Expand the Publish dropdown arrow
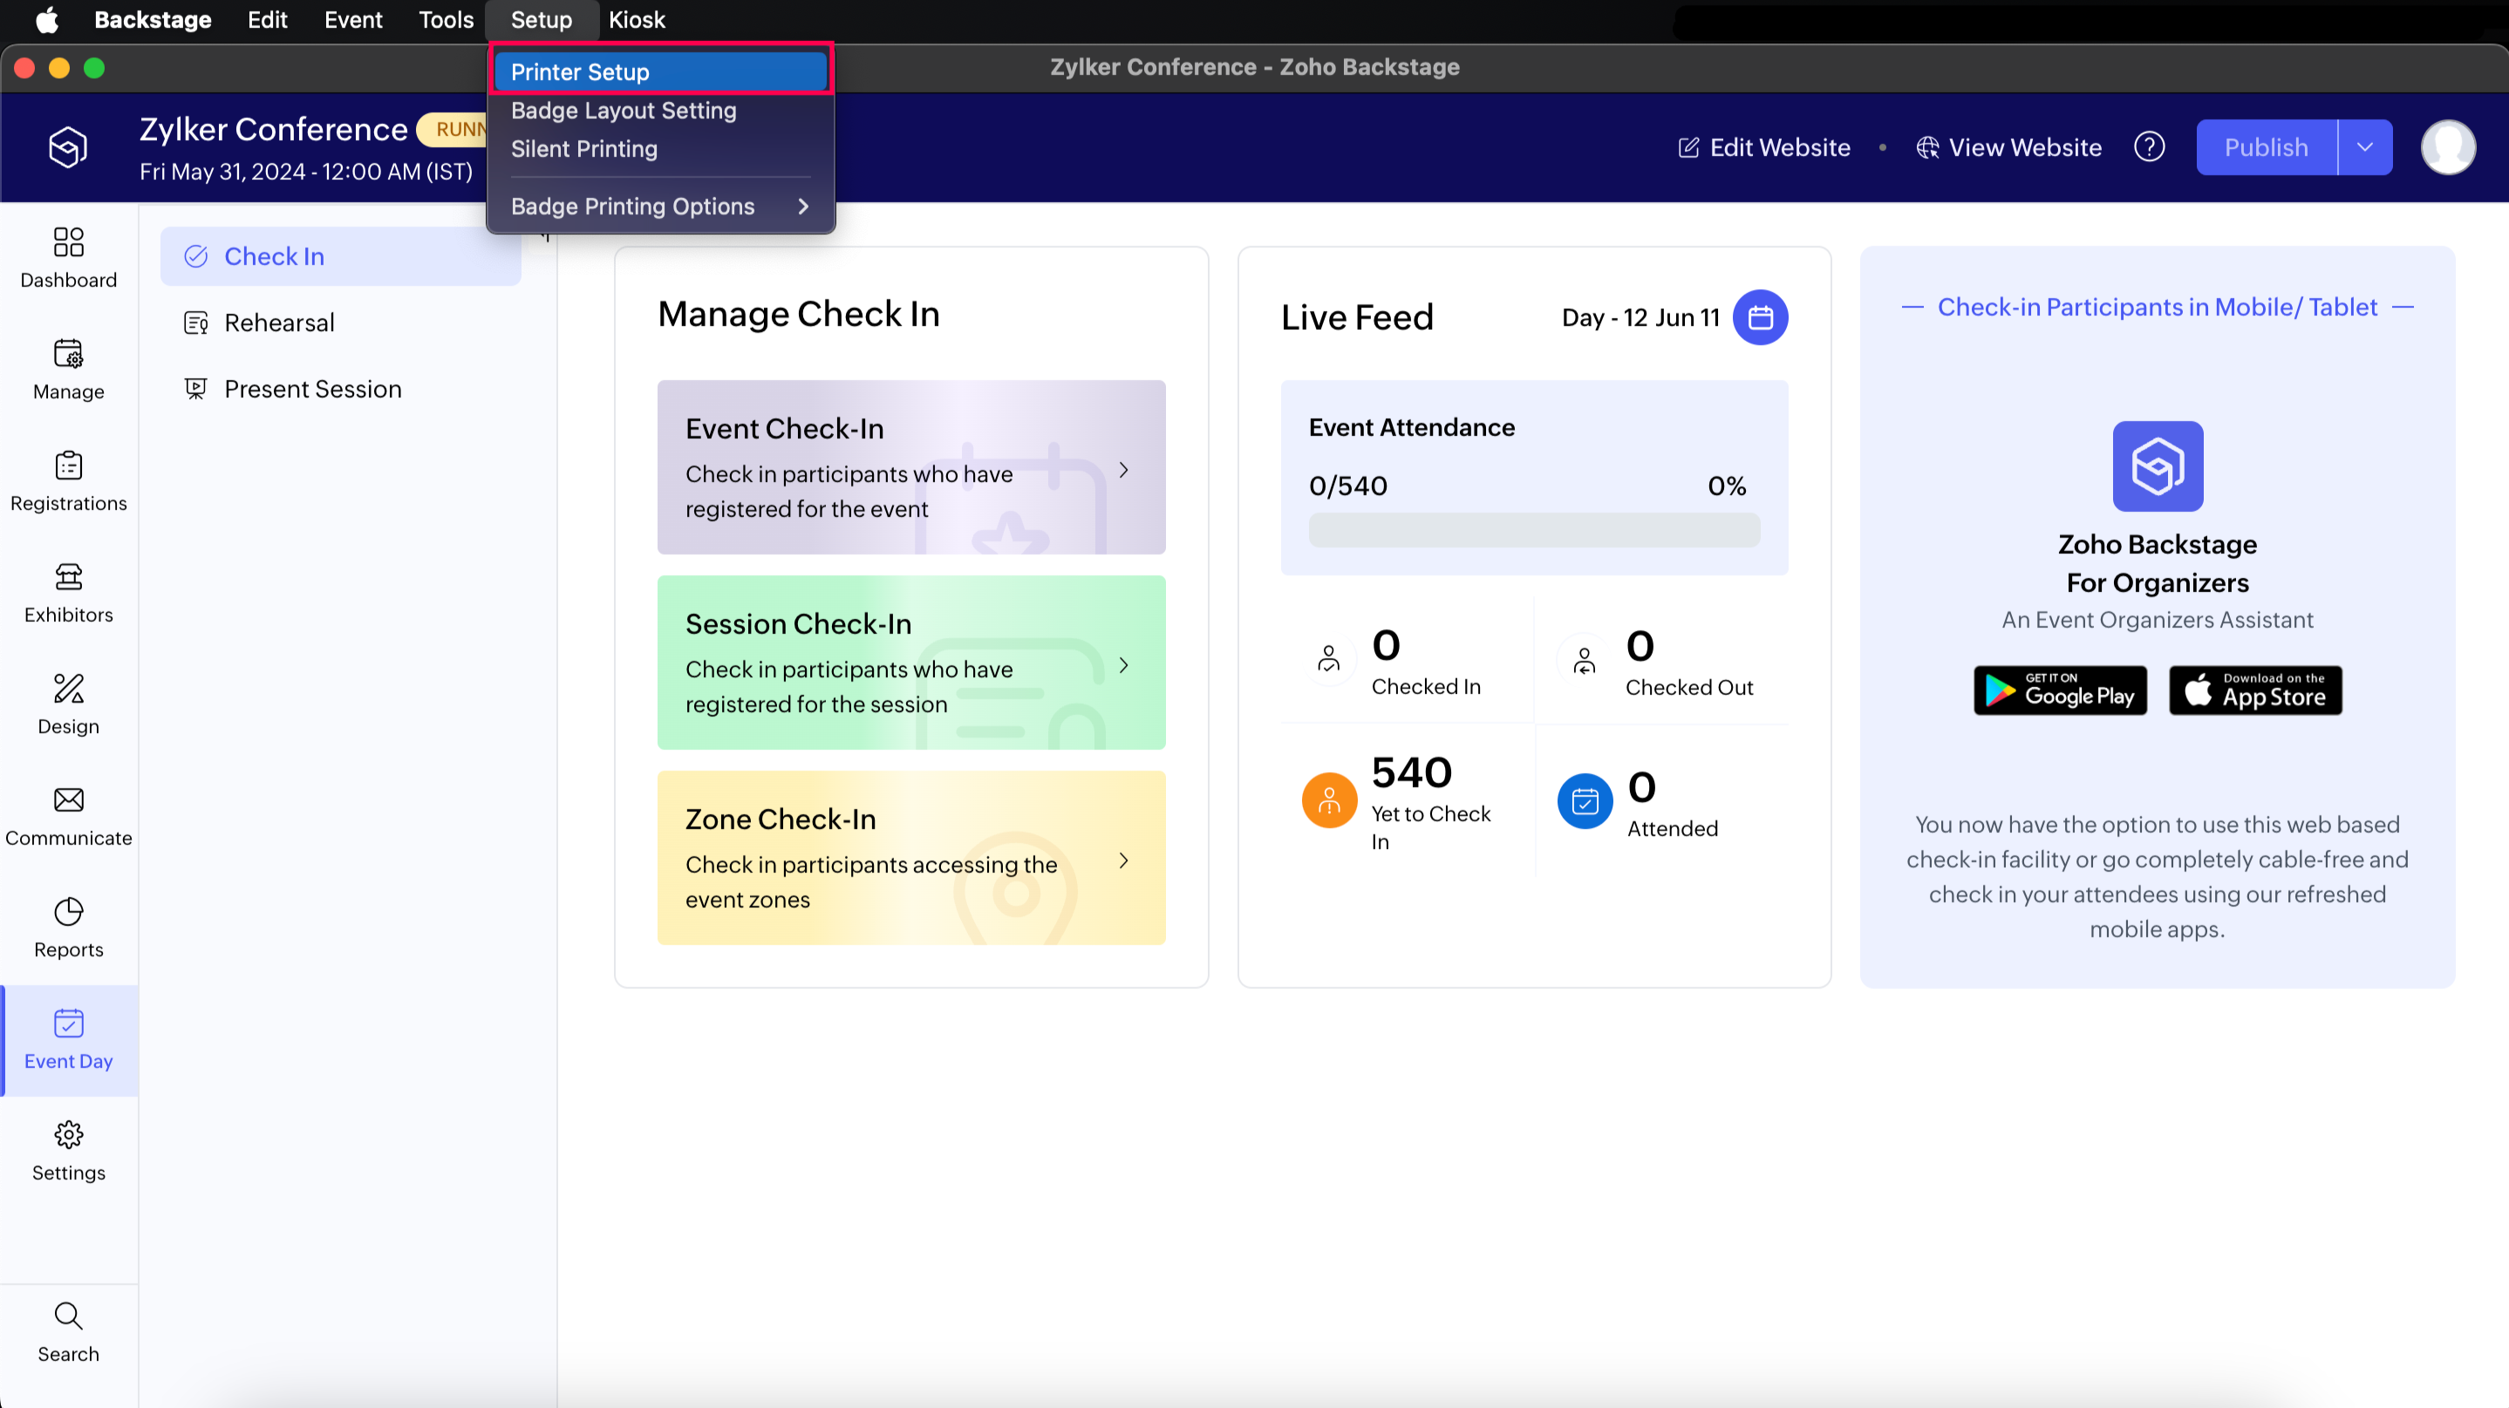 point(2365,147)
